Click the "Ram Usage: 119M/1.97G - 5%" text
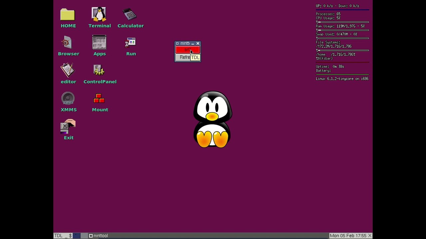This screenshot has width=426, height=239. [x=340, y=26]
